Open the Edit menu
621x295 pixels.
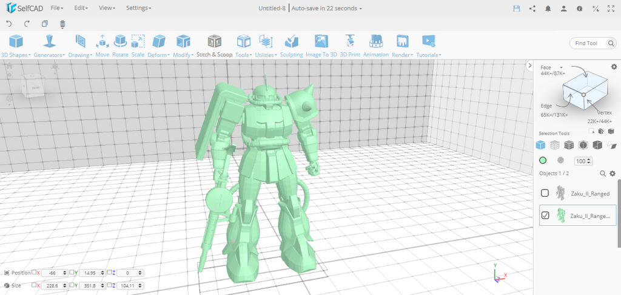coord(81,8)
